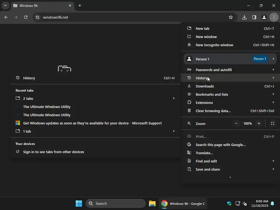Open the clock showing 8:00 AM
This screenshot has height=210, width=280.
260,203
